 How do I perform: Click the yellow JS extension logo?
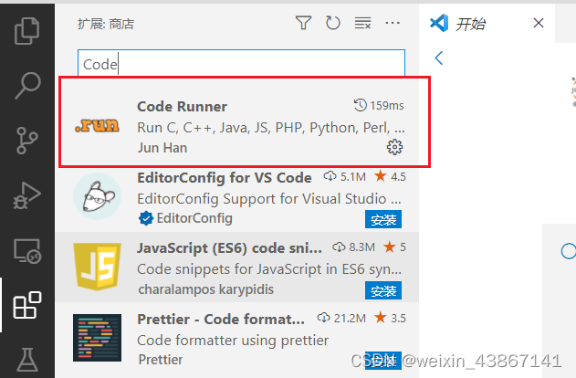point(98,267)
